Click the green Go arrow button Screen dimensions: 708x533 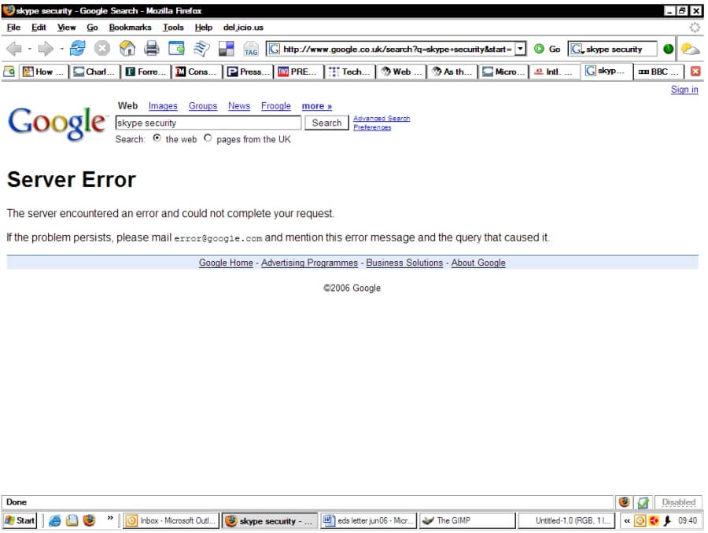[539, 49]
